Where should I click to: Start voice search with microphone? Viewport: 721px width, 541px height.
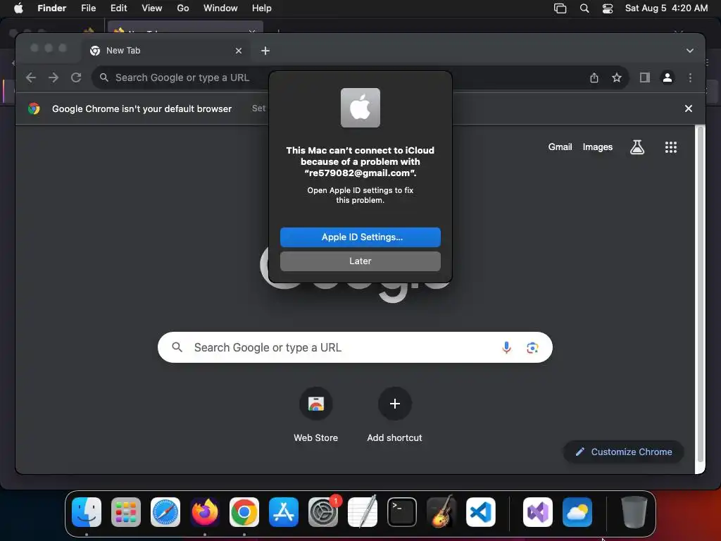506,348
